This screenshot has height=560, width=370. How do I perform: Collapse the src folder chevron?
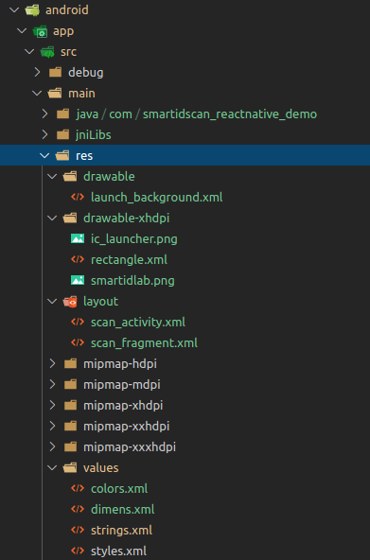[x=29, y=52]
